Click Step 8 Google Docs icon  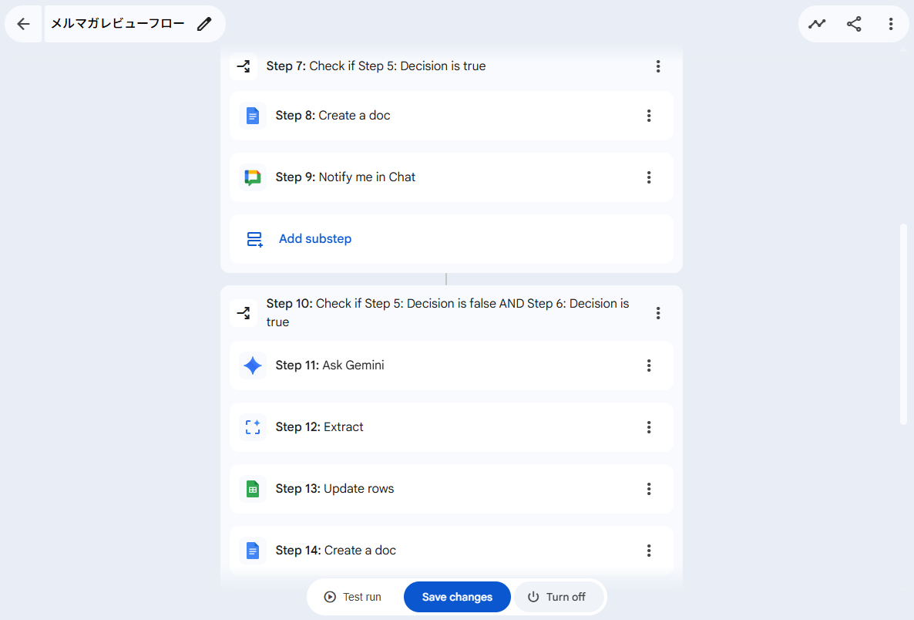point(252,116)
